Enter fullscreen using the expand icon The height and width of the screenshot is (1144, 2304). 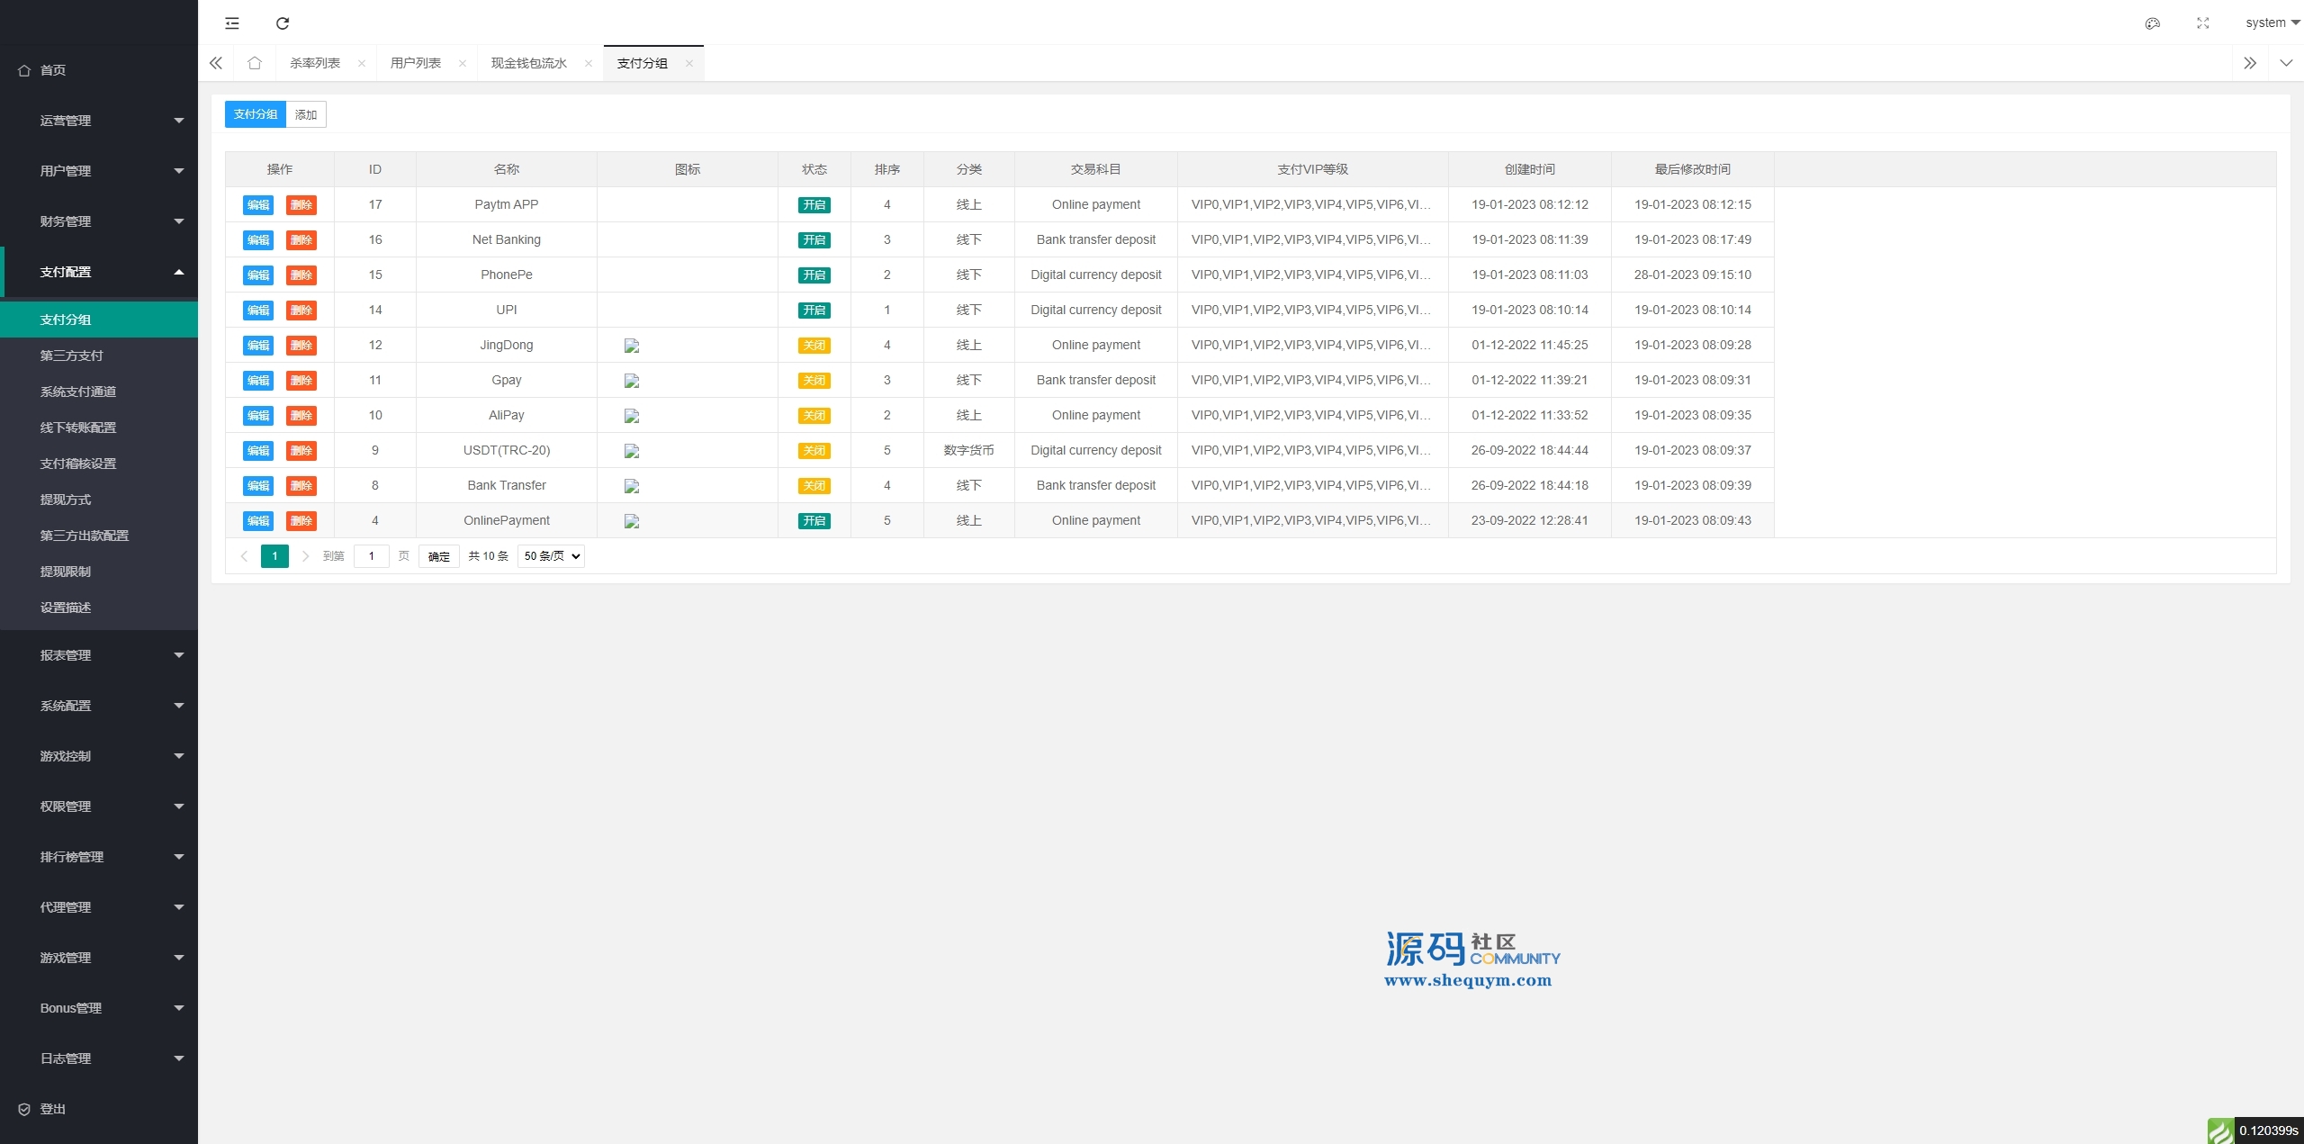pos(2202,23)
